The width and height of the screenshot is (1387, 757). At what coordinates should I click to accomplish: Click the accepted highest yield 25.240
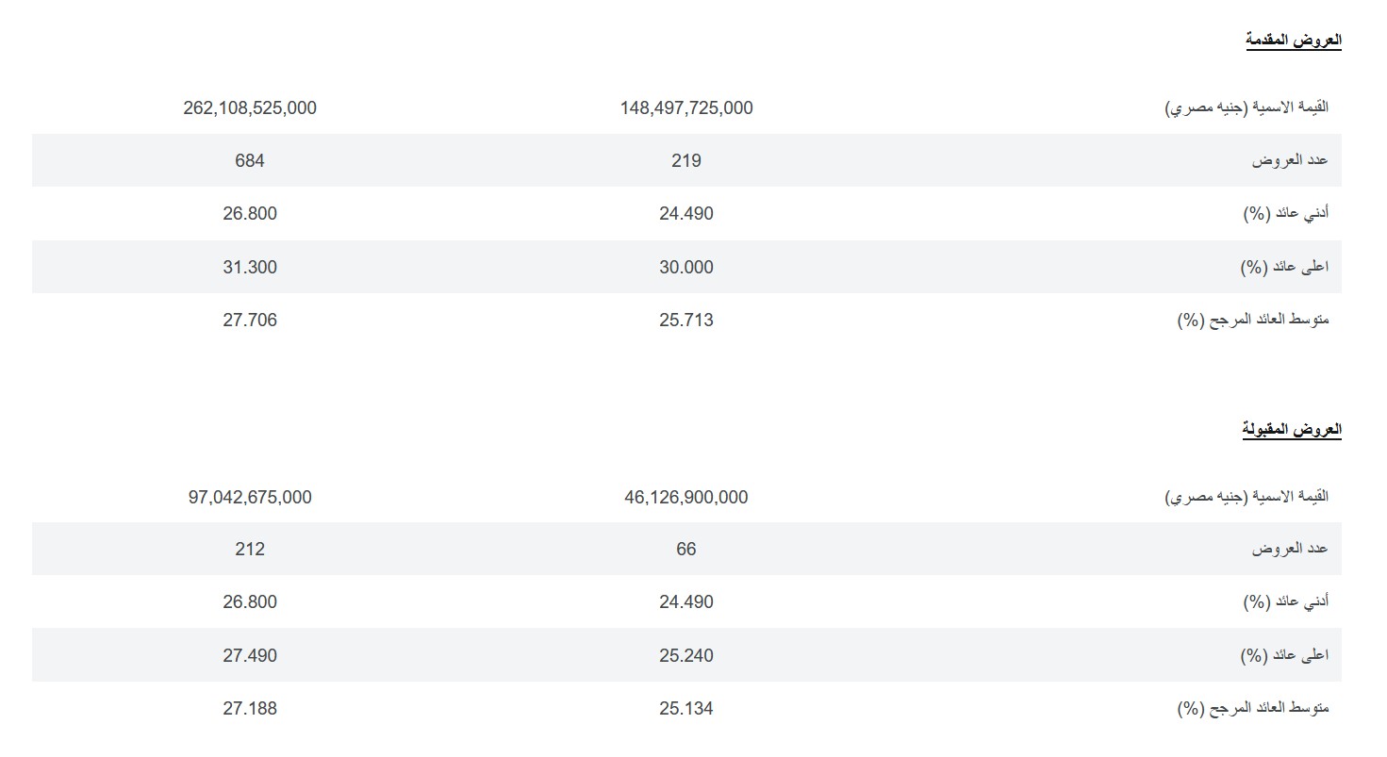coord(686,655)
